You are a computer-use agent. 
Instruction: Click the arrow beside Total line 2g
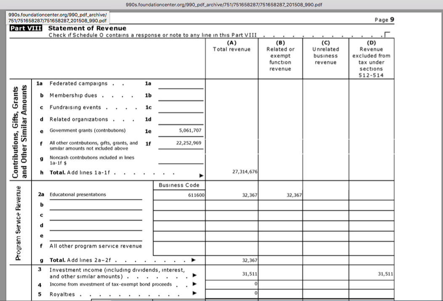click(193, 260)
